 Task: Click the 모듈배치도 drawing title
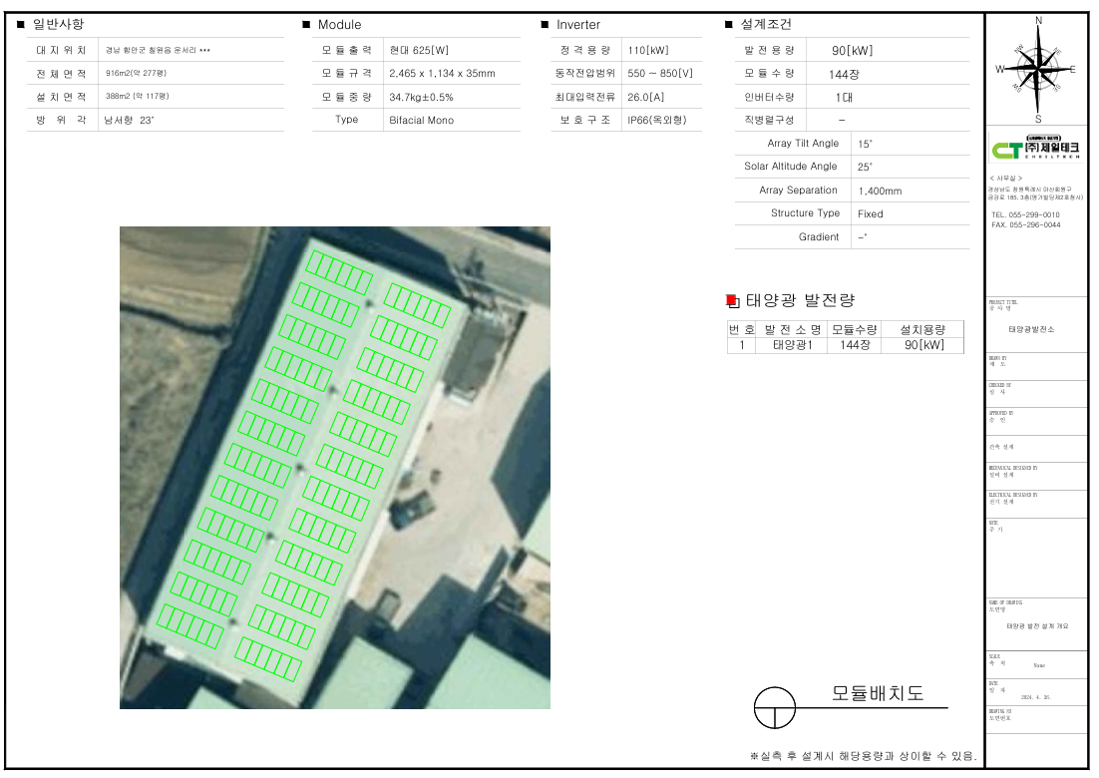878,694
